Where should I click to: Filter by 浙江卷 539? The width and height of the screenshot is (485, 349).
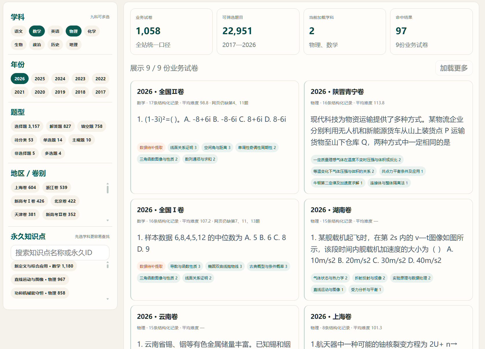(x=57, y=188)
